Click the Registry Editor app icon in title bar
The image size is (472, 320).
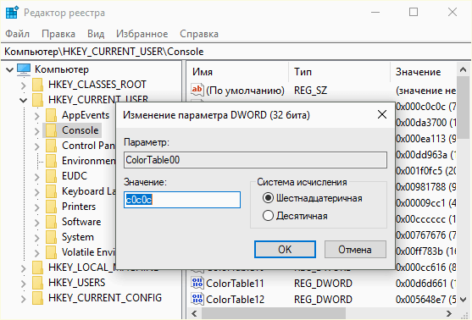tap(12, 13)
